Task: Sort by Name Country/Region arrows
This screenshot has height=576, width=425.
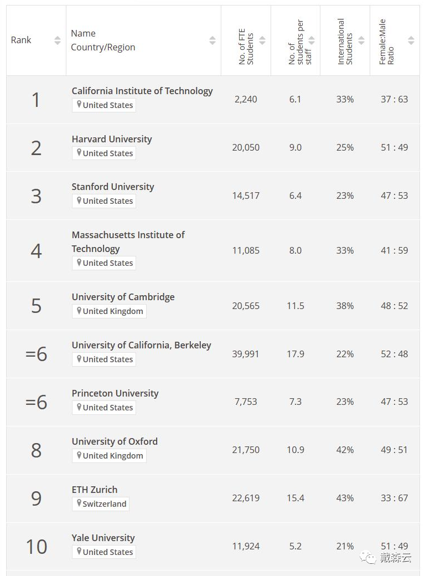Action: pyautogui.click(x=212, y=40)
